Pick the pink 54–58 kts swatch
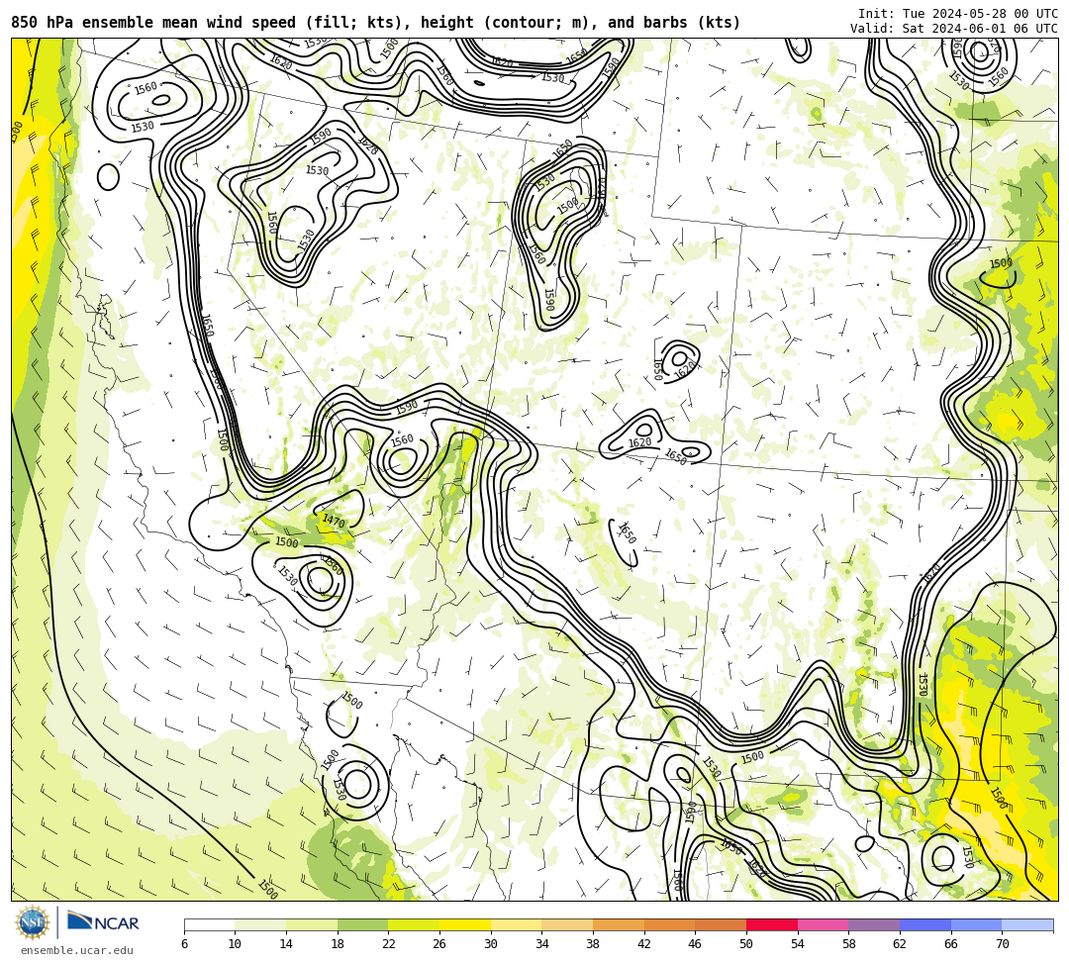1069x963 pixels. tap(823, 924)
